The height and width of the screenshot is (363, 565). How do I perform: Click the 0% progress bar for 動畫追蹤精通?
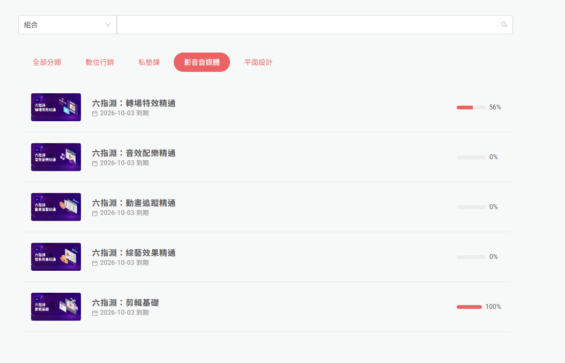click(471, 208)
